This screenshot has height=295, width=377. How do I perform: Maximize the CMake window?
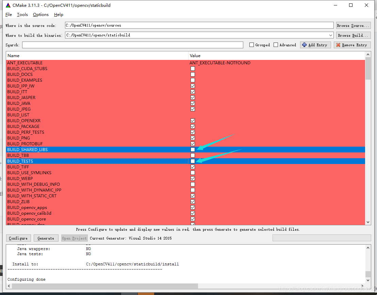pos(351,5)
